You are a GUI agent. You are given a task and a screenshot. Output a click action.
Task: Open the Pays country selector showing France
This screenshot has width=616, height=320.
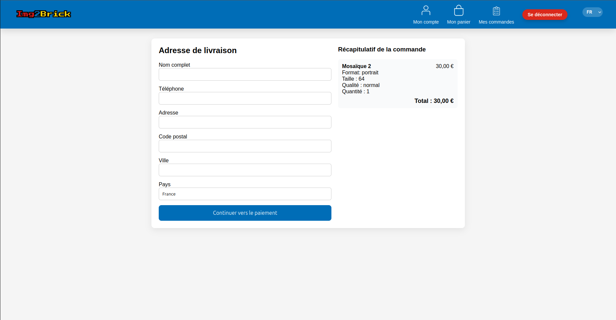click(x=245, y=194)
